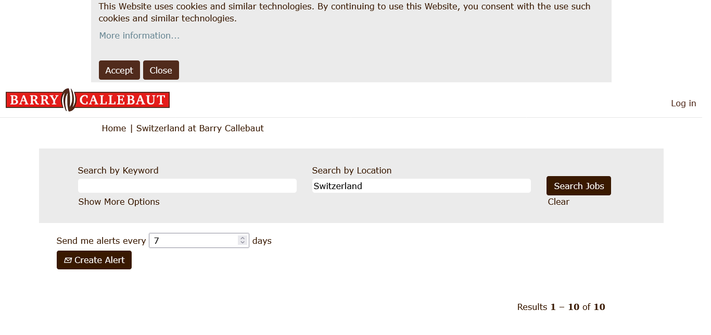Image resolution: width=711 pixels, height=335 pixels.
Task: Go to Home in the breadcrumb
Action: tap(113, 128)
